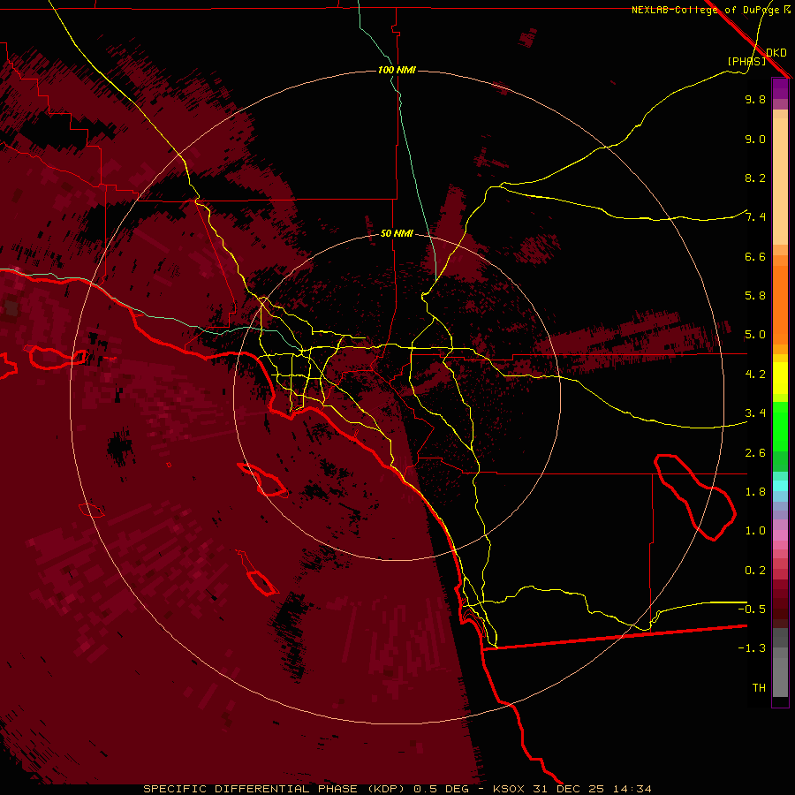Click the 8.2 scale value
This screenshot has height=795, width=795.
[x=755, y=178]
